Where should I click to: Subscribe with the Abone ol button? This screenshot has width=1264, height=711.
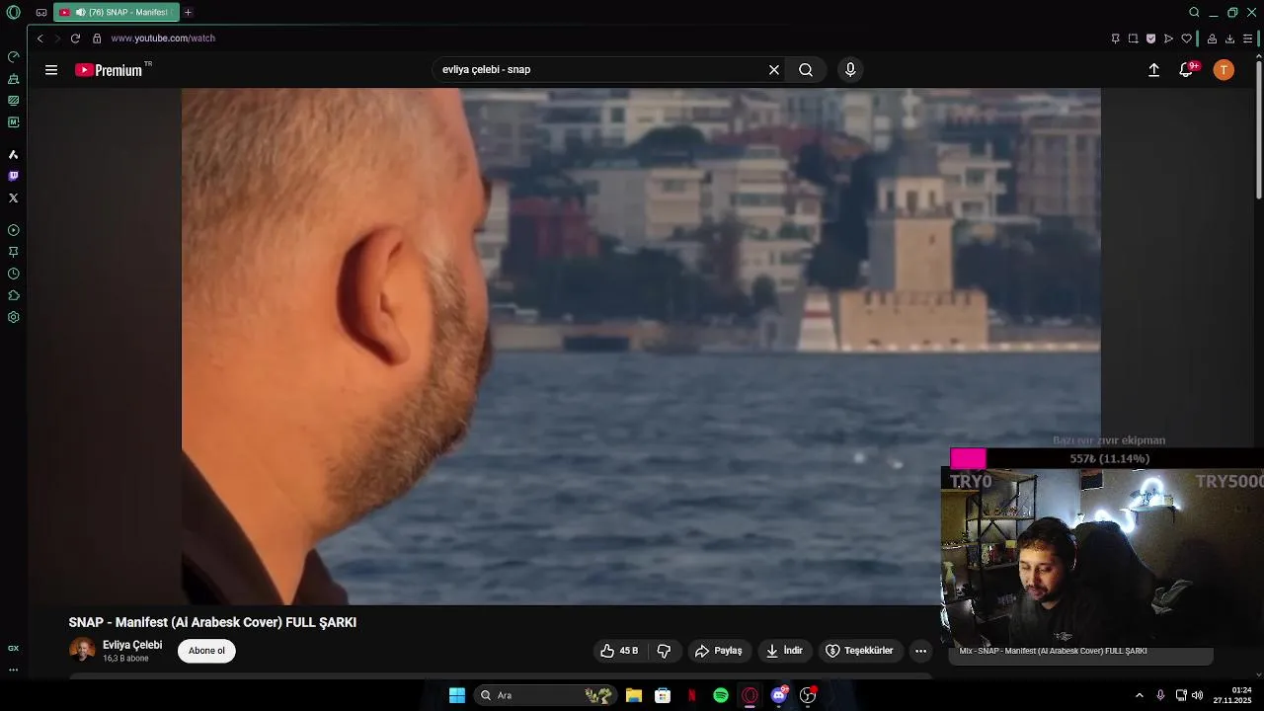point(206,651)
